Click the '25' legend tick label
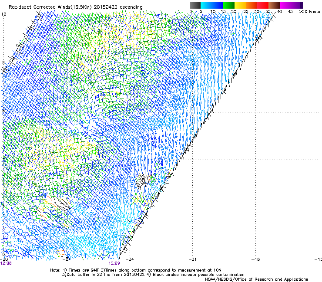 click(245, 12)
